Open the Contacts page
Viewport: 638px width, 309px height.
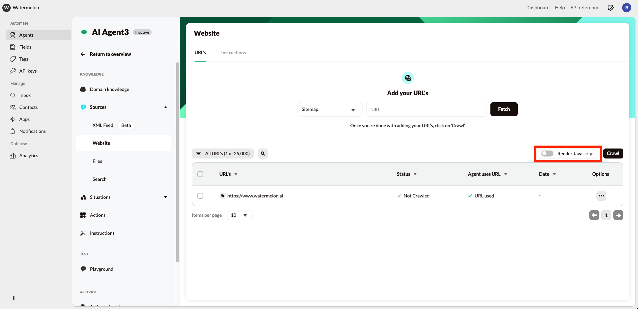tap(28, 107)
